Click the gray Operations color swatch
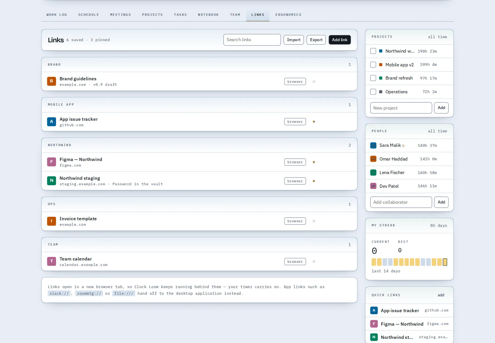The height and width of the screenshot is (343, 495). pyautogui.click(x=381, y=92)
